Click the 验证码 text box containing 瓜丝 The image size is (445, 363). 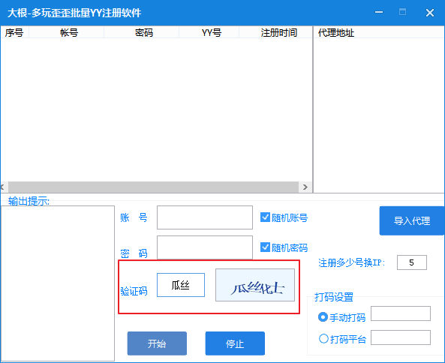(x=181, y=285)
